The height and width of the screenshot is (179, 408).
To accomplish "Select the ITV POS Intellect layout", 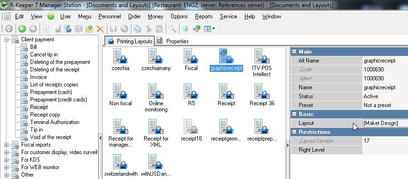I will 261,63.
